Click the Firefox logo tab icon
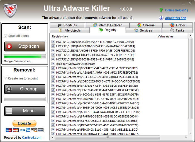 tap(172, 25)
